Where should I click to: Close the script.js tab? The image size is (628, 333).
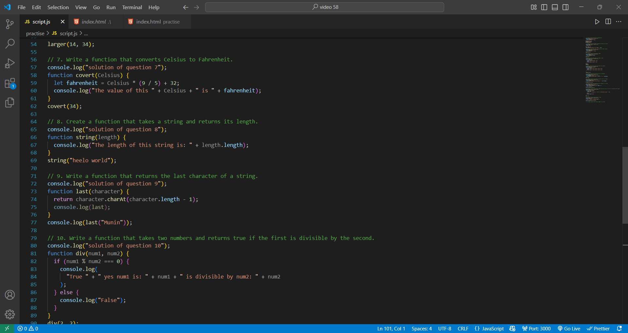point(62,22)
